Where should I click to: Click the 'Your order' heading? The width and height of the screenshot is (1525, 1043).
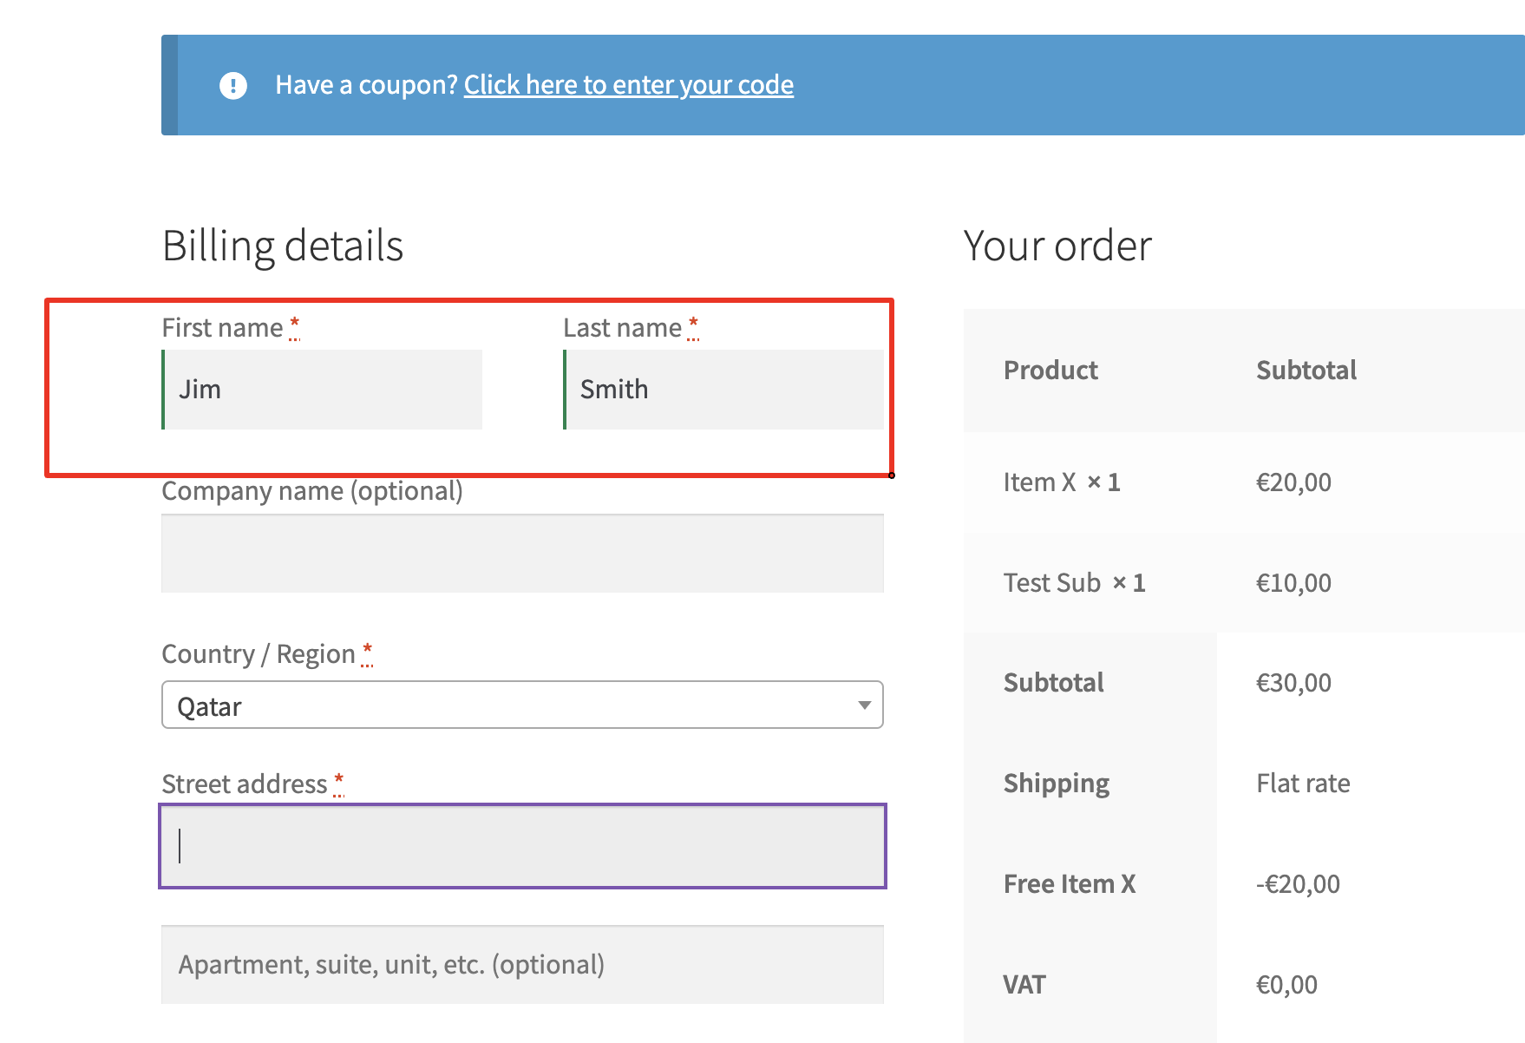1057,246
